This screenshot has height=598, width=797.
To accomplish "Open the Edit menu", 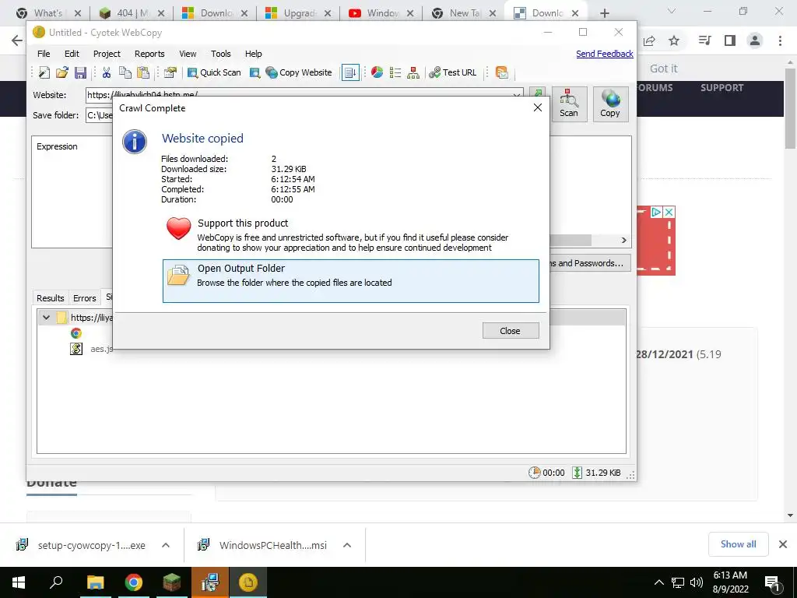I will click(72, 54).
